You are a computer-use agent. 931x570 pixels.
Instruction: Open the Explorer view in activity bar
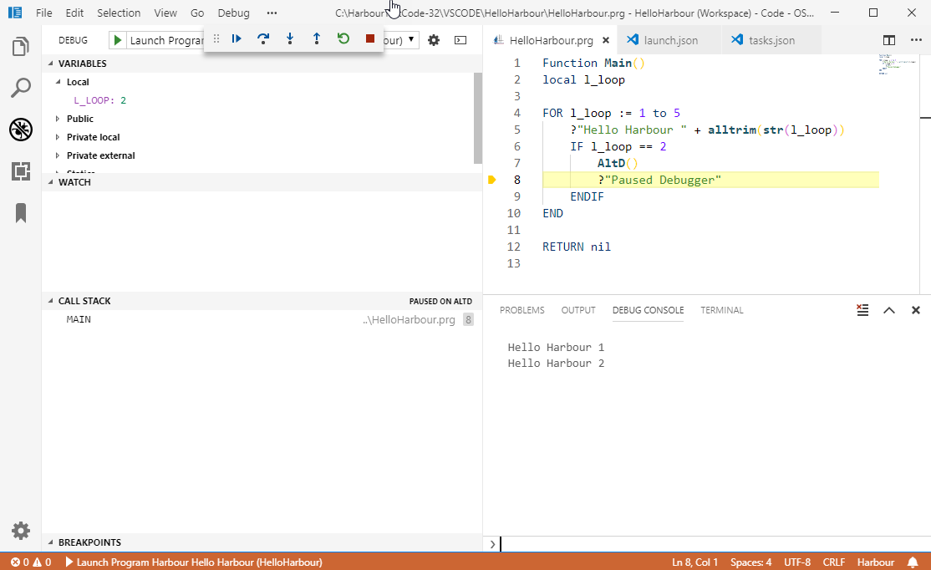[x=21, y=47]
